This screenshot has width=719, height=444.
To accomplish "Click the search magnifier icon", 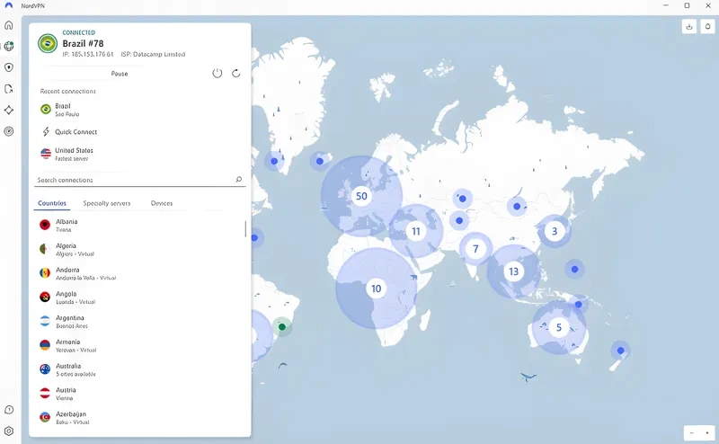I will pos(238,180).
